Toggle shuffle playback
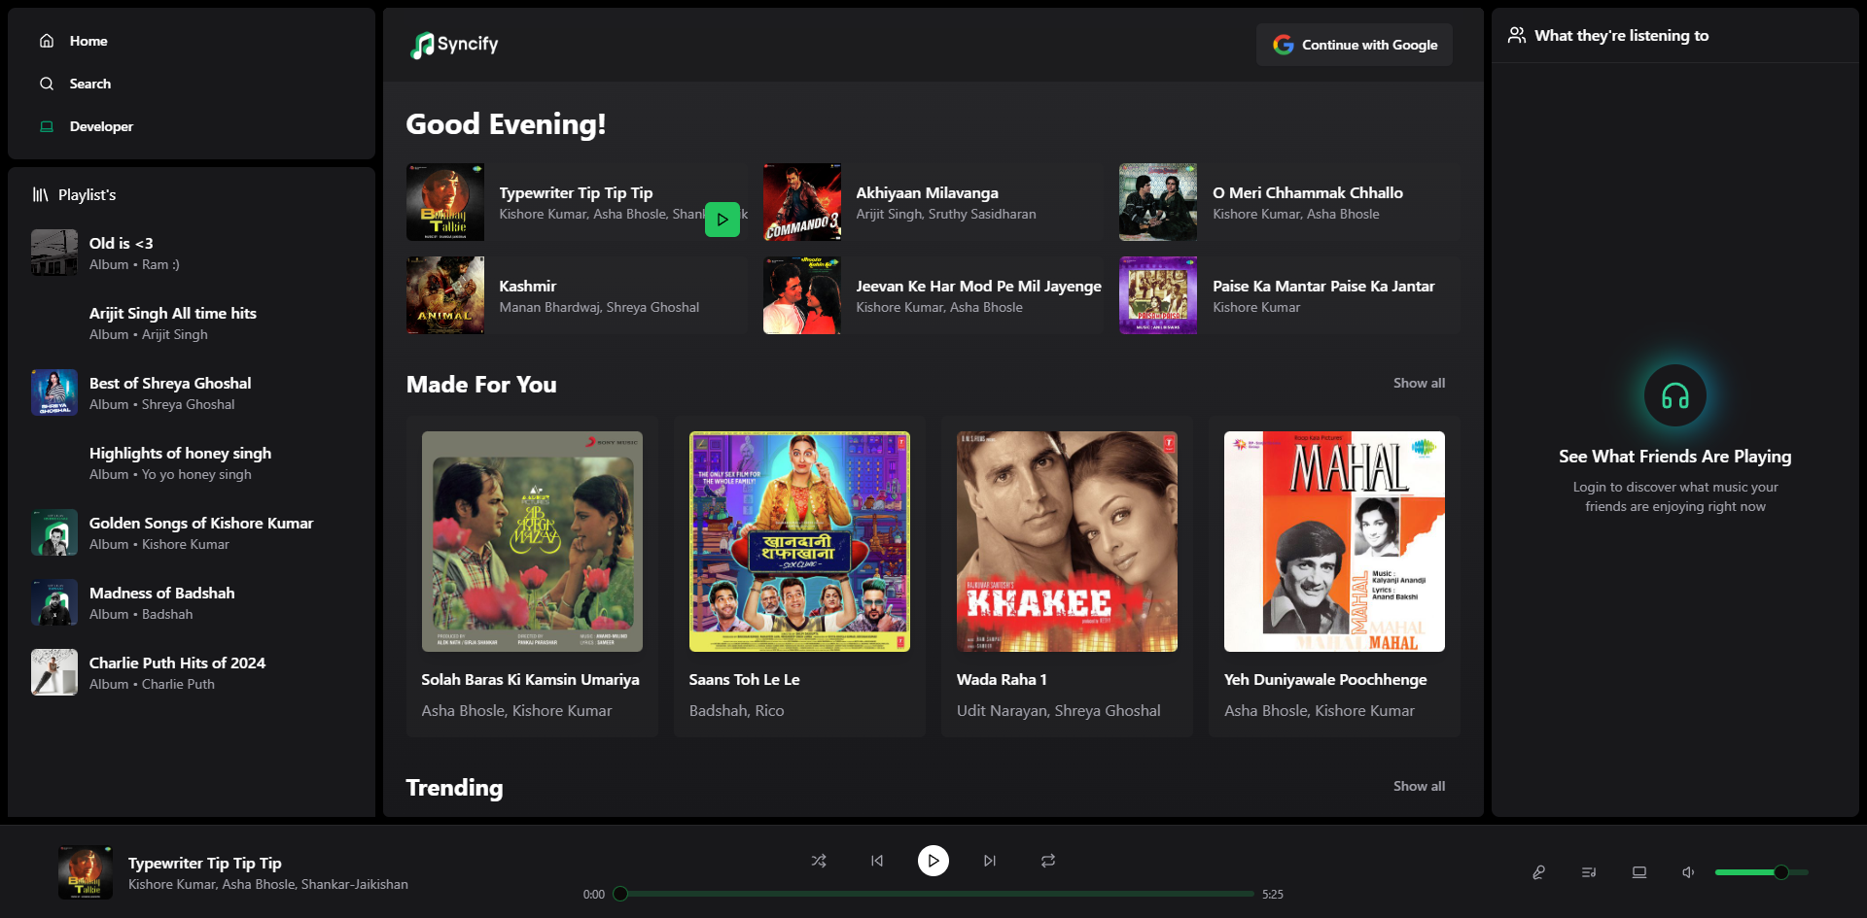Image resolution: width=1867 pixels, height=918 pixels. point(819,861)
